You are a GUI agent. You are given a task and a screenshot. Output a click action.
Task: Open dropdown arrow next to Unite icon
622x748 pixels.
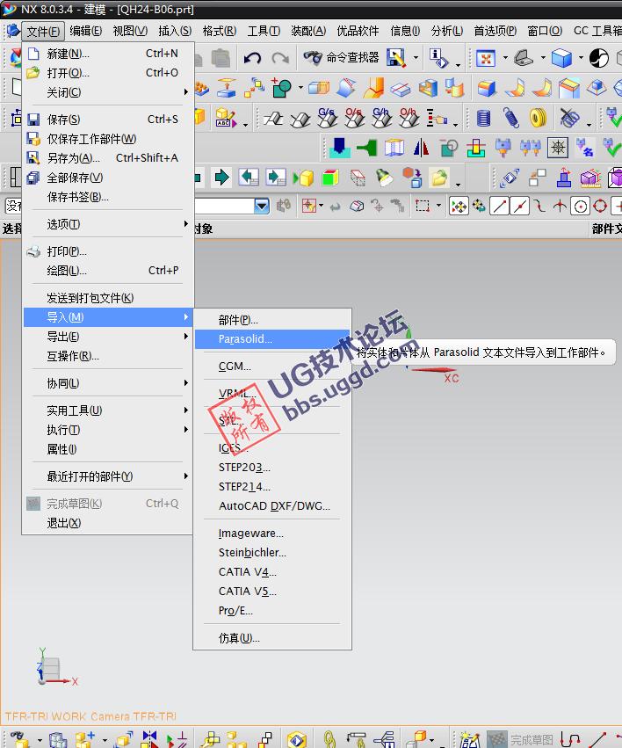300,88
